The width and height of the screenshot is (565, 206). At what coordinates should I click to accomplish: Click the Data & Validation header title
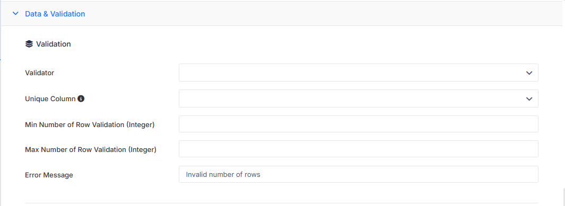coord(55,14)
